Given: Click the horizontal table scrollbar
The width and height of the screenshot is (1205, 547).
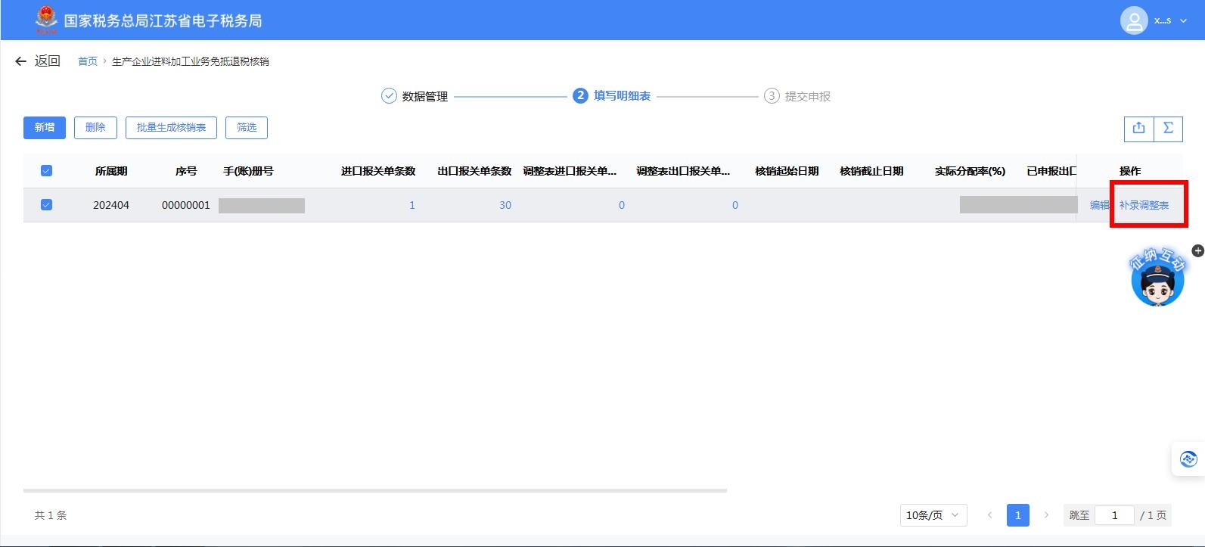Looking at the screenshot, I should pos(374,490).
